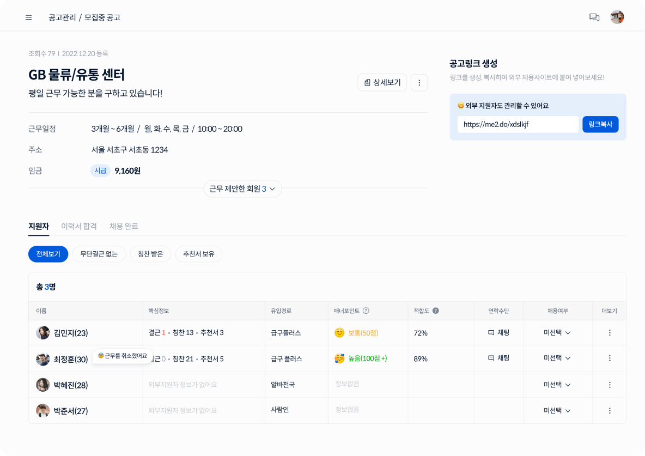Expand the 근무 제안한 회원 3 dropdown

(x=242, y=189)
